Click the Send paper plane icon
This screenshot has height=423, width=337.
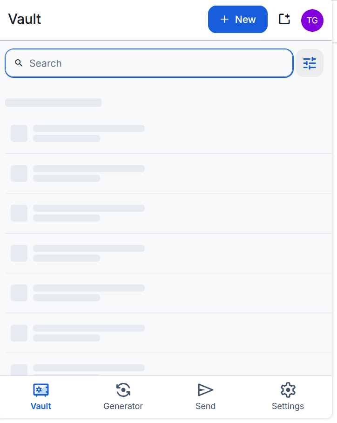[205, 390]
